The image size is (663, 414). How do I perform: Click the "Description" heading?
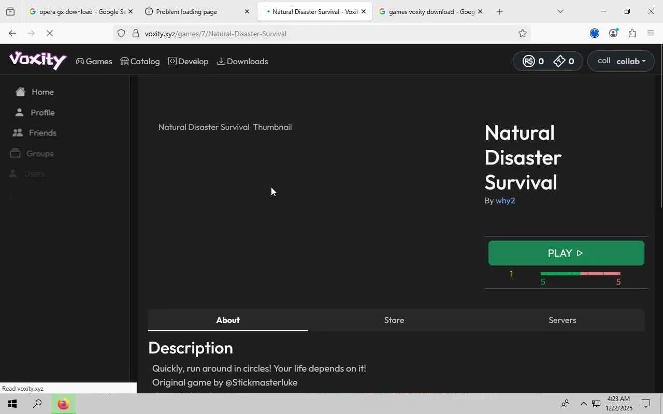pyautogui.click(x=191, y=348)
